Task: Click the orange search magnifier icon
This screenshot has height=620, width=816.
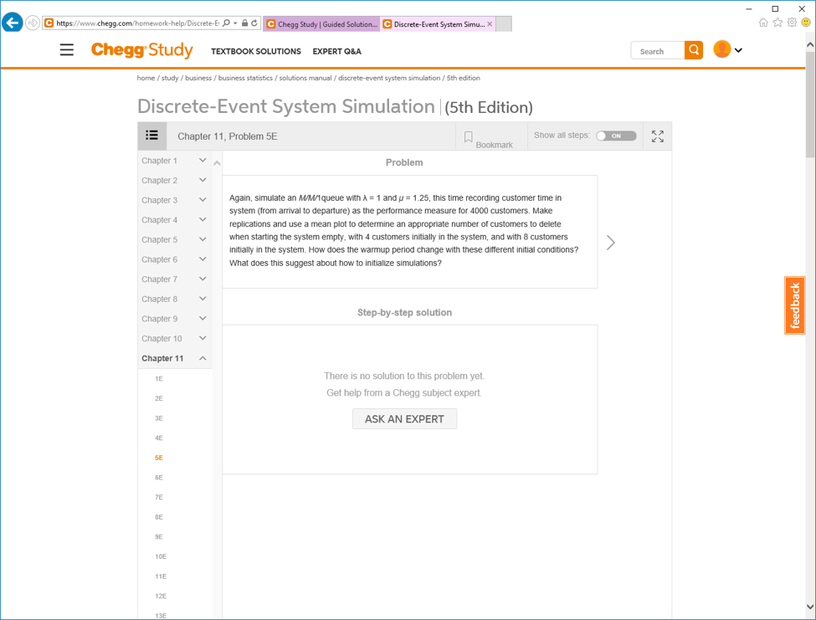Action: pyautogui.click(x=693, y=50)
